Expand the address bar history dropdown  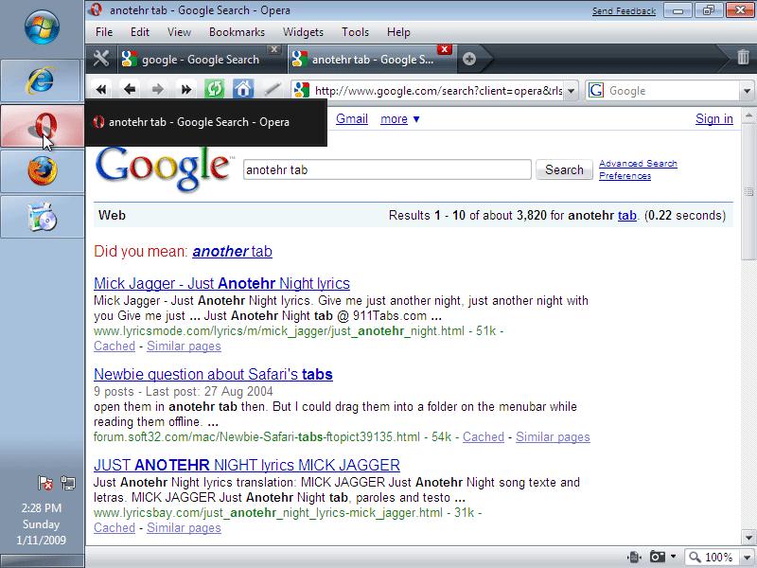pos(572,91)
